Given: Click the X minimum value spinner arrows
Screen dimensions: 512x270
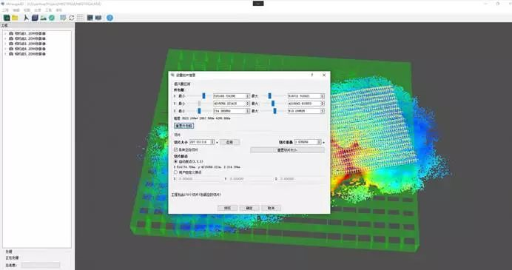Looking at the screenshot, I should pos(248,96).
